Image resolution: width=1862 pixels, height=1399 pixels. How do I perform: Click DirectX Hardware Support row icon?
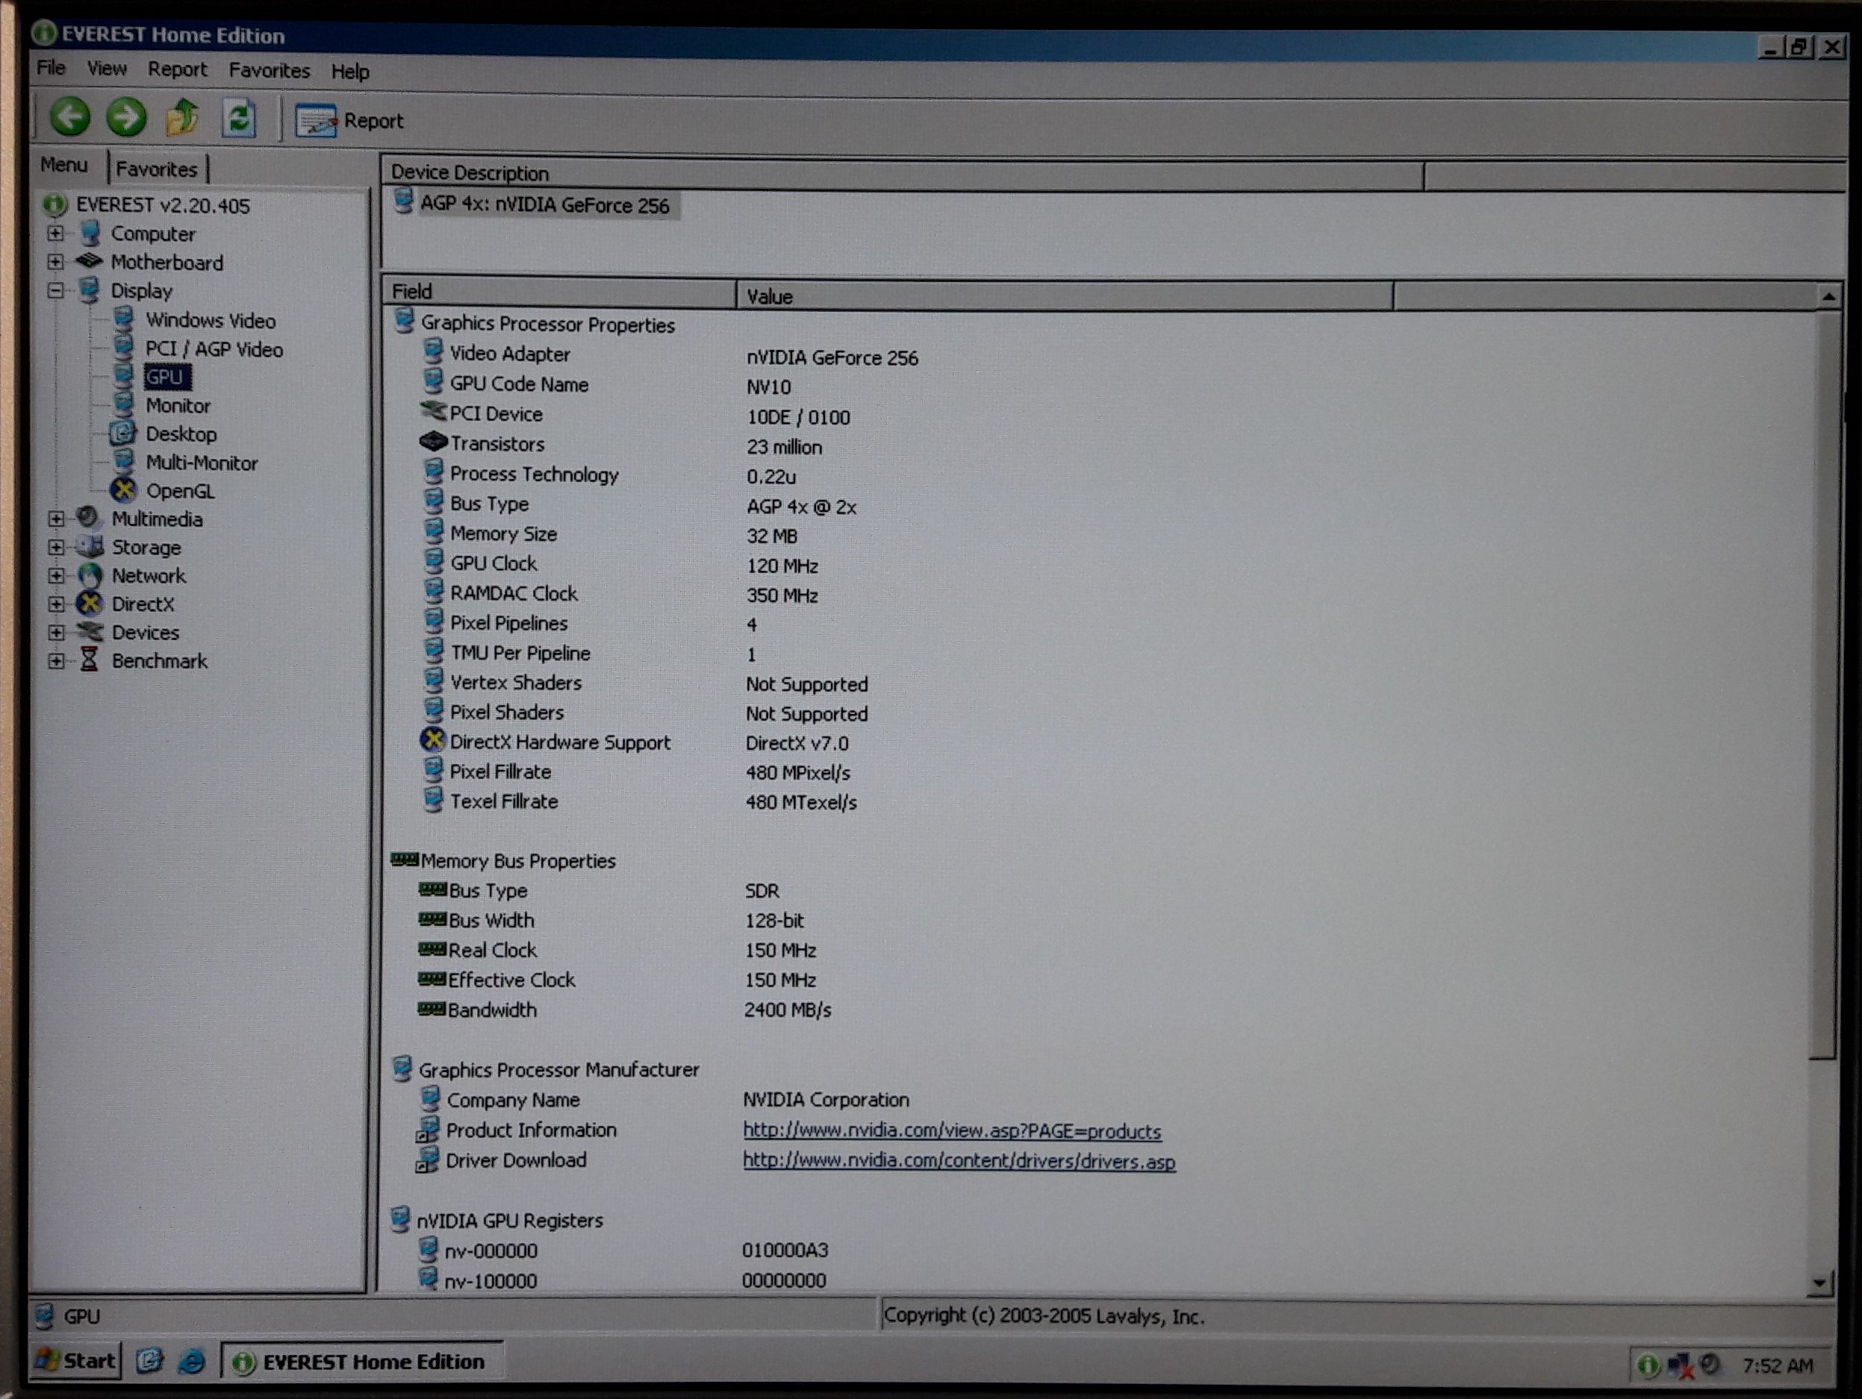(x=433, y=740)
